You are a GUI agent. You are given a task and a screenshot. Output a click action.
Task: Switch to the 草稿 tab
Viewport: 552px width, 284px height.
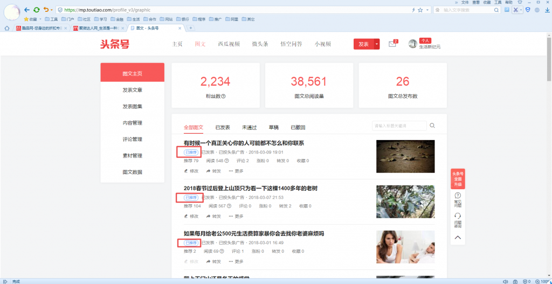pos(273,127)
